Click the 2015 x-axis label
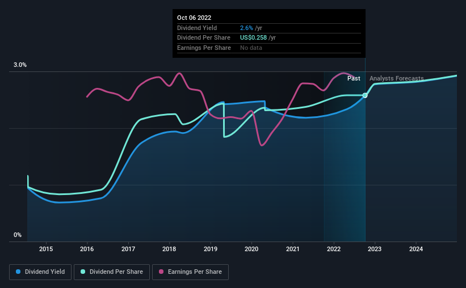Viewport: 466px width, 288px height. [46, 249]
